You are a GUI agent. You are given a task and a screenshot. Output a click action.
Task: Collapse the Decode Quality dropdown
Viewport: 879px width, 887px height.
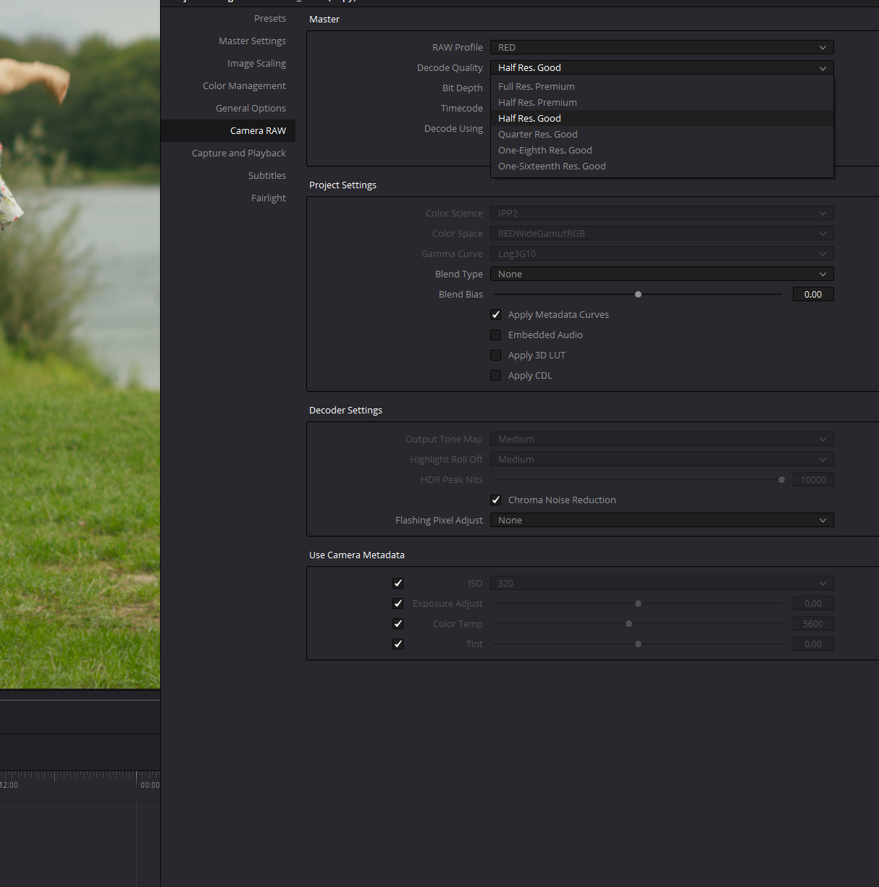tap(662, 67)
